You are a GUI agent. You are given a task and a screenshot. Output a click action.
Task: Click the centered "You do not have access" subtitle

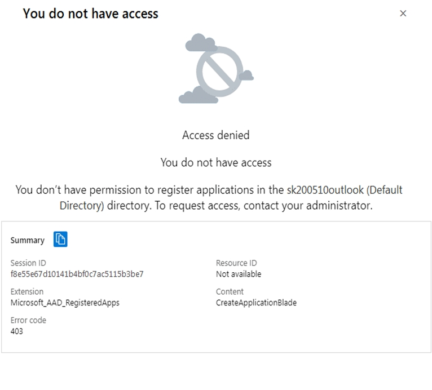[x=215, y=163]
